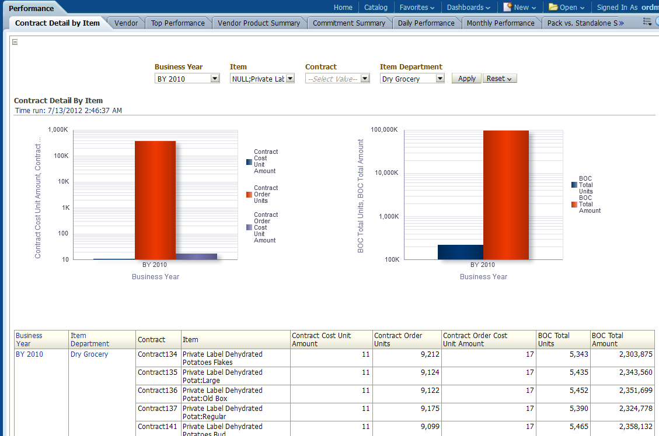Click the Open folder icon

point(553,7)
